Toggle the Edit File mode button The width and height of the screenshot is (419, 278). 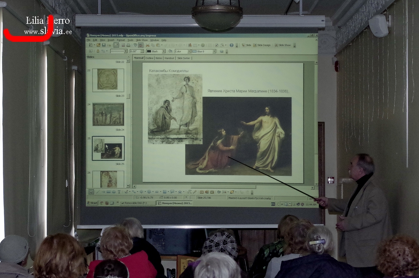pos(116,45)
